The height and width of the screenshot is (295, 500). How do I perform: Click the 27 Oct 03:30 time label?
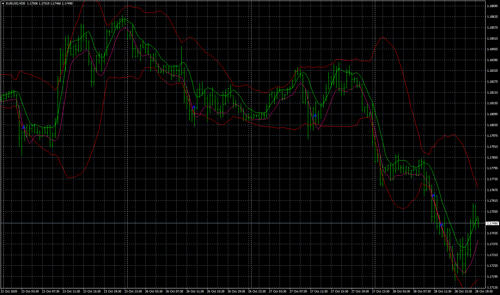[x=278, y=291]
